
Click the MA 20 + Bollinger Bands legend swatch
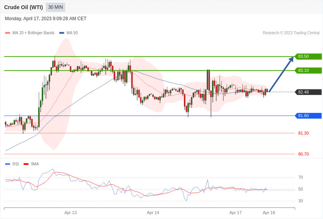coord(8,33)
